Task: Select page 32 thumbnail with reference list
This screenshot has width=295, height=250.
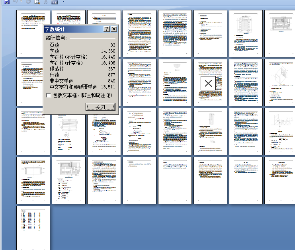Action: (x=280, y=181)
